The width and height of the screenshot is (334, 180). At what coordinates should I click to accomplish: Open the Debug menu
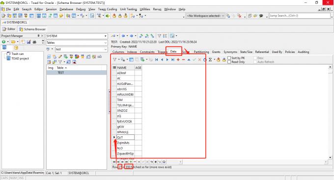[x=81, y=9]
